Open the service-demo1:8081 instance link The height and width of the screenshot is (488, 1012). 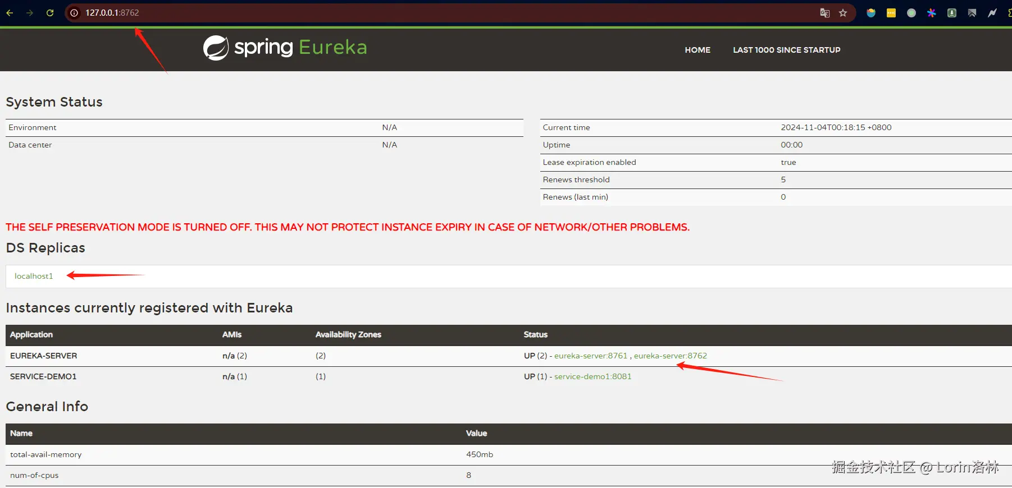point(593,376)
